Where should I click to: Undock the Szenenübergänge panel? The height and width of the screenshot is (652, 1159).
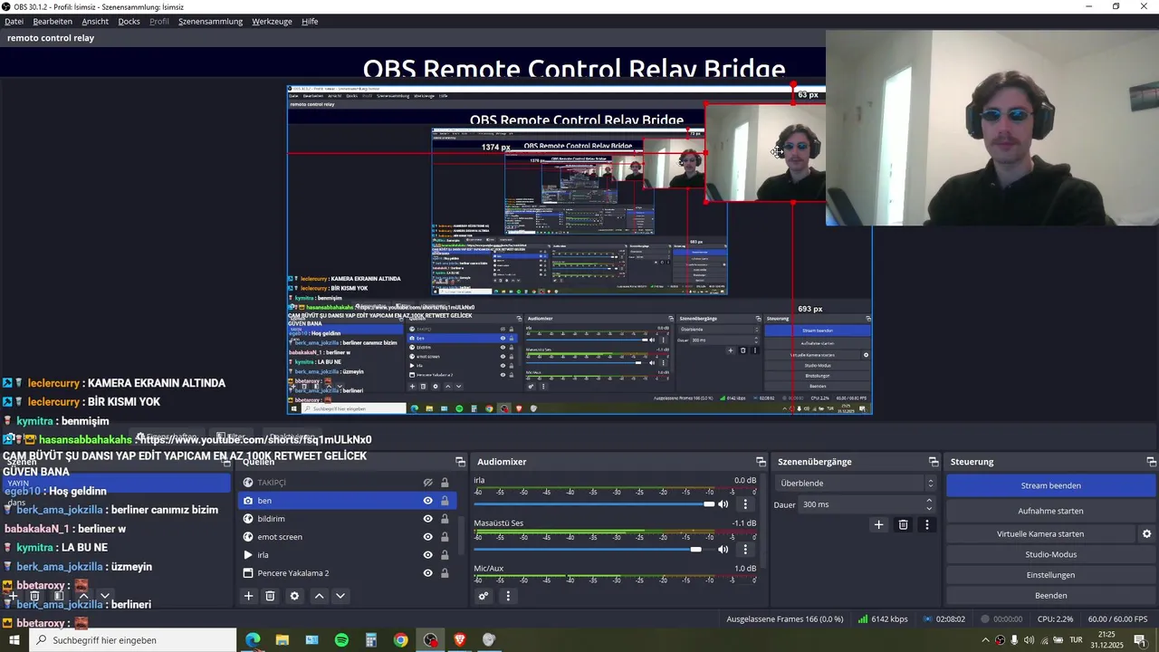(934, 462)
